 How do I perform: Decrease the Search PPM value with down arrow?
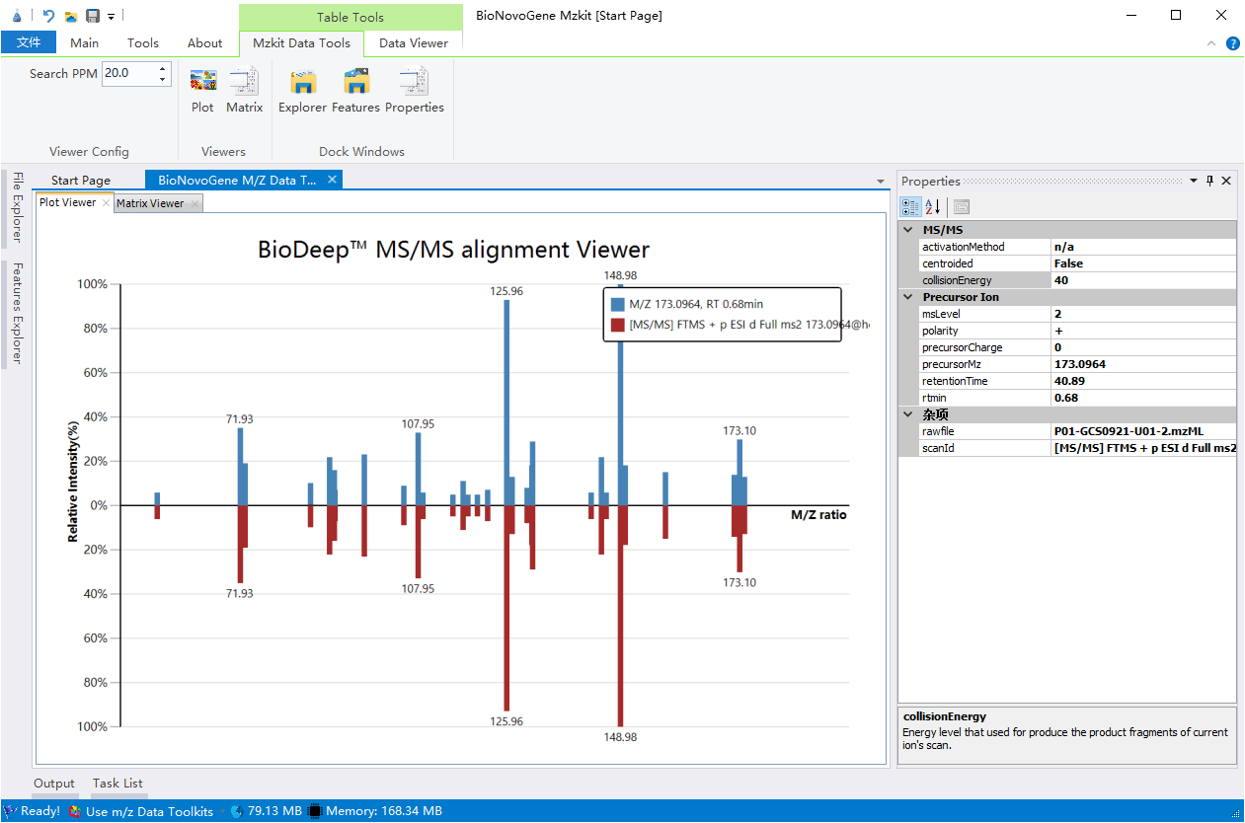tap(164, 80)
